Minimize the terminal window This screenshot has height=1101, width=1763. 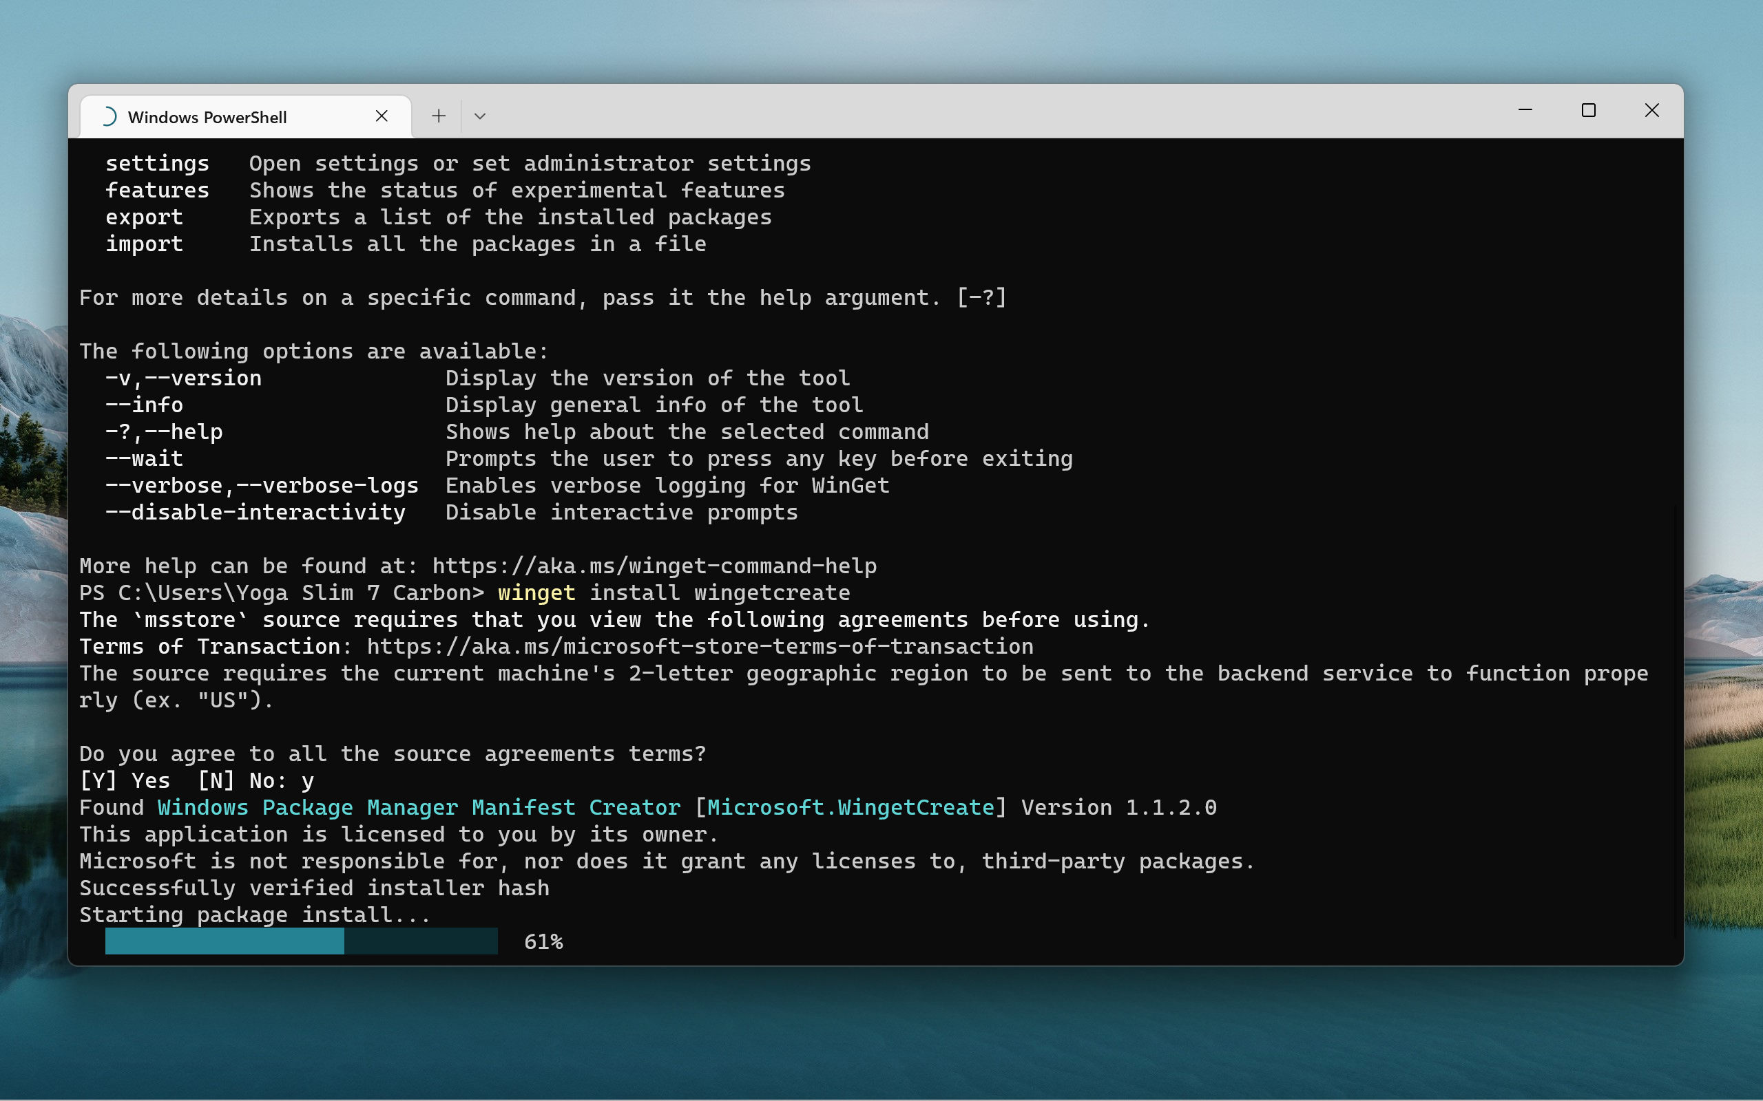point(1525,110)
